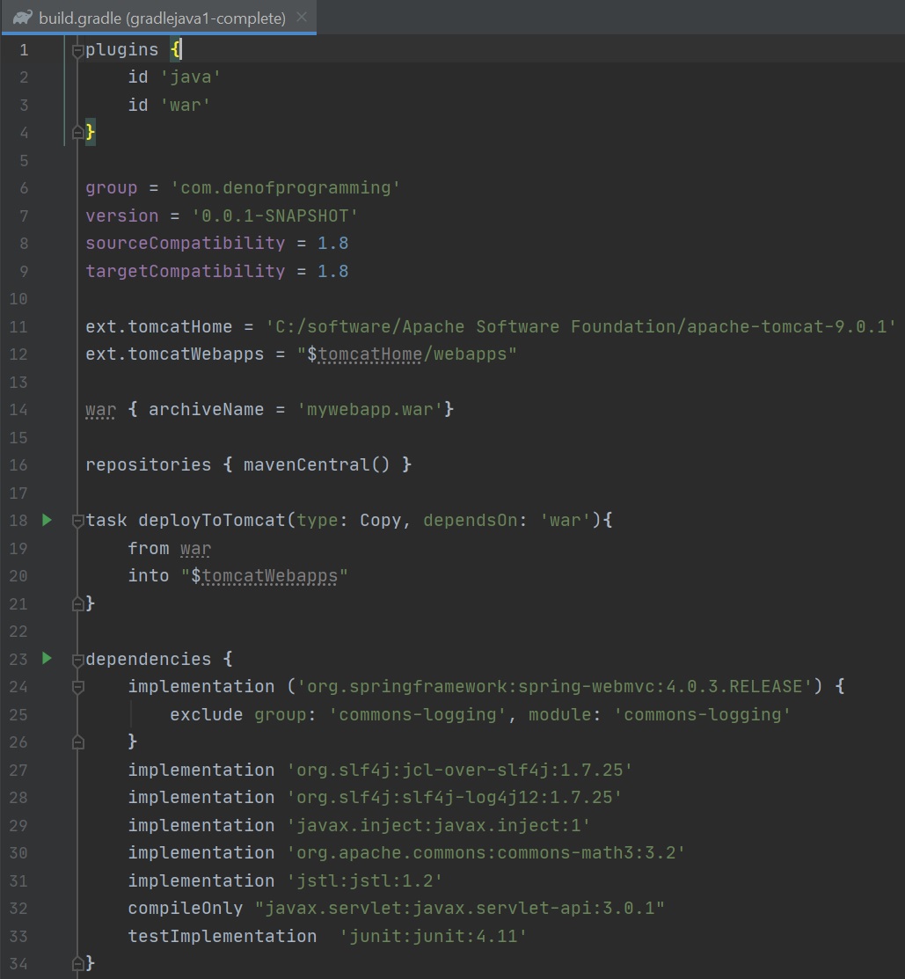Fold the spring-webmvc implementation block on line 24

[x=77, y=687]
